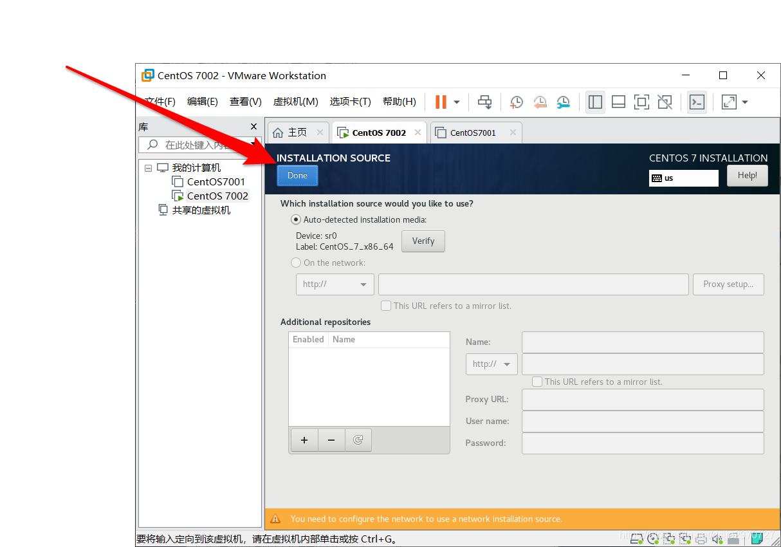Close the CentOS 7002 tab
This screenshot has width=781, height=547.
(x=418, y=133)
